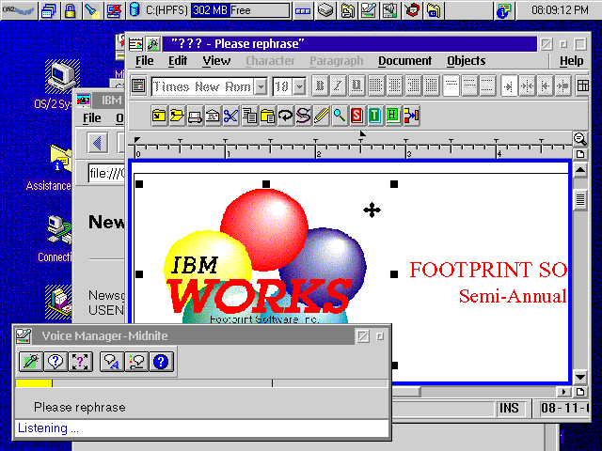602x451 pixels.
Task: Open the Document menu
Action: pyautogui.click(x=404, y=61)
